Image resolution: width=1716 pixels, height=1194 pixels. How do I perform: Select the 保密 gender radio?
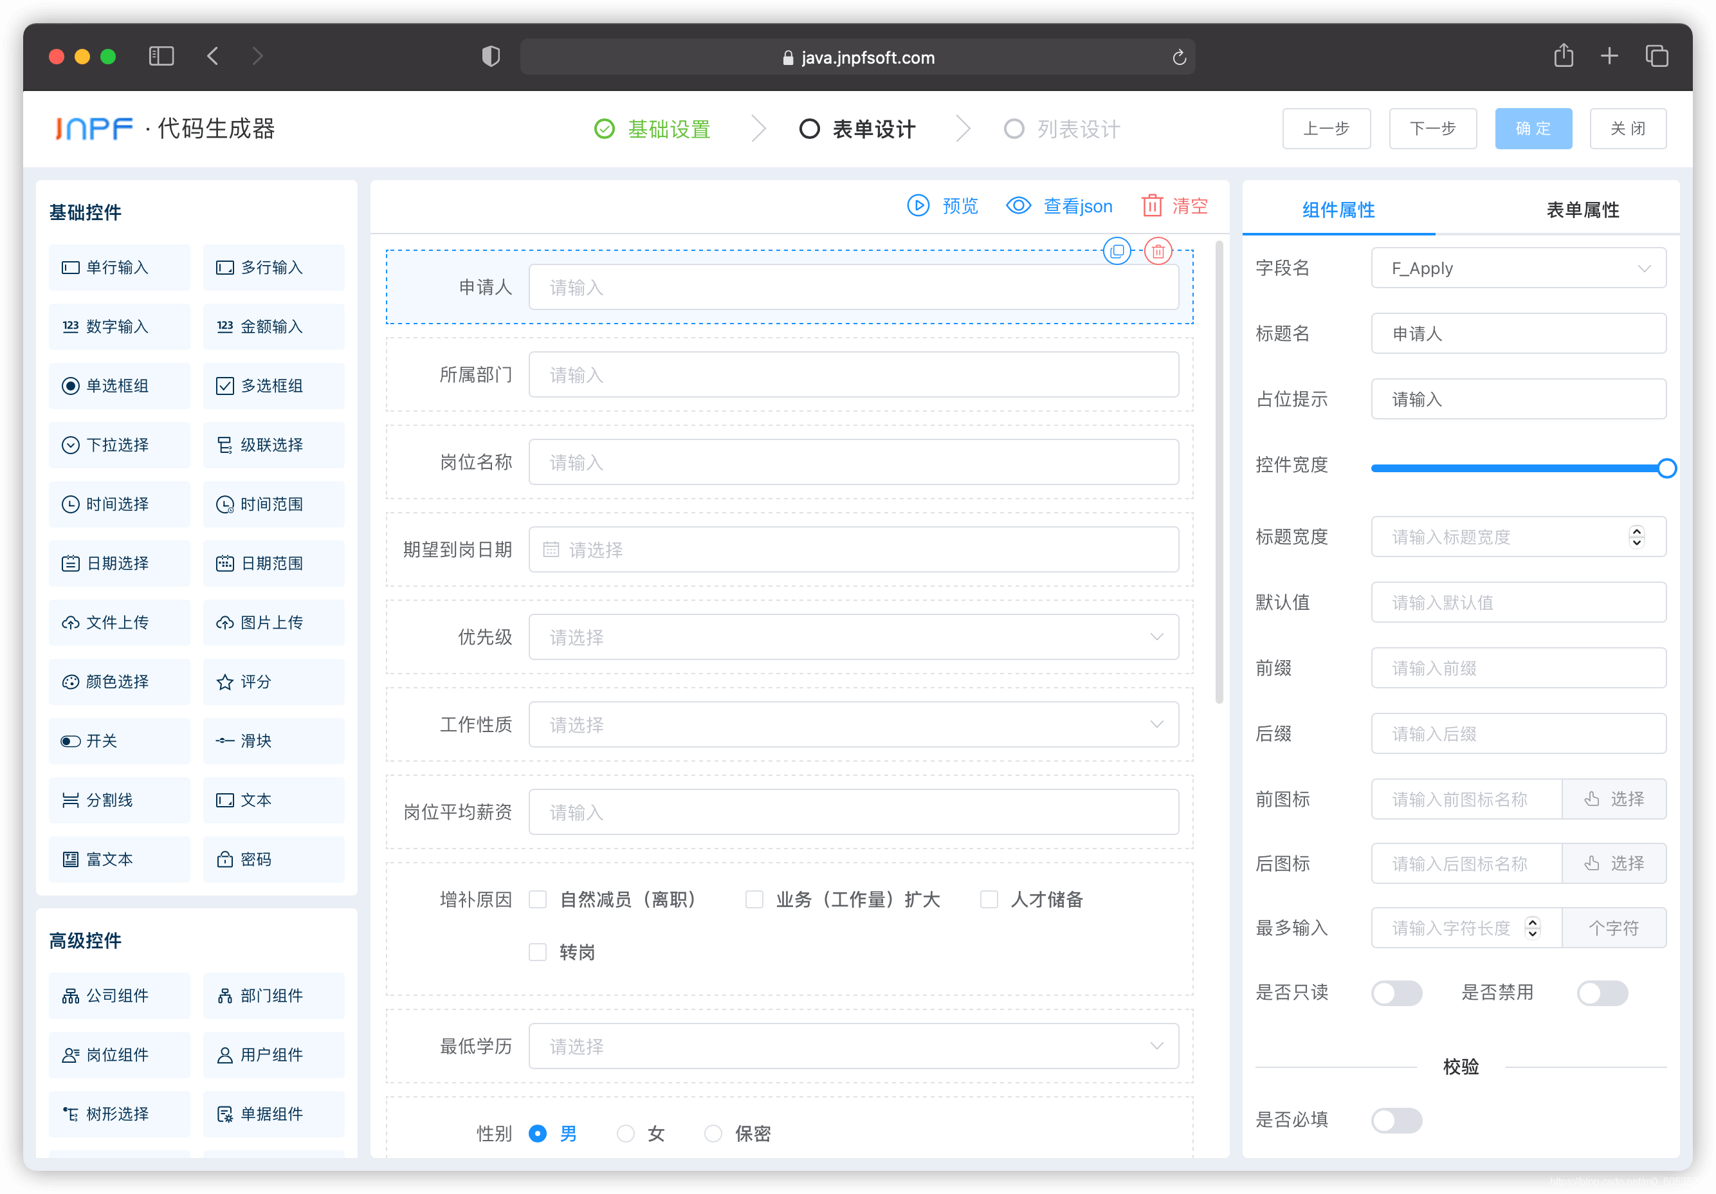click(713, 1134)
